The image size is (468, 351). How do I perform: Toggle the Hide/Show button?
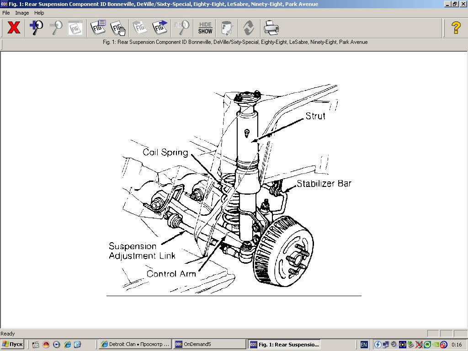point(205,28)
